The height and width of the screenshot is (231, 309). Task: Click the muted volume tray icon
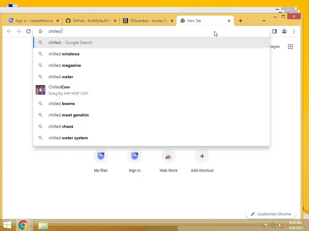281,225
